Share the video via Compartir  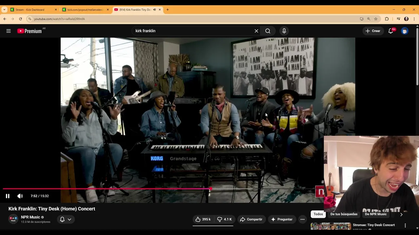point(251,219)
